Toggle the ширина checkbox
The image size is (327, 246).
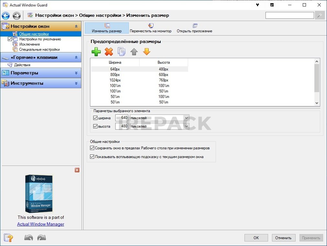pos(96,118)
